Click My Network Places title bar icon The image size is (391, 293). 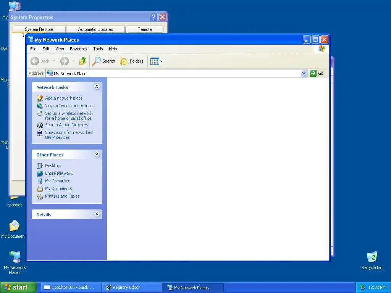click(31, 39)
